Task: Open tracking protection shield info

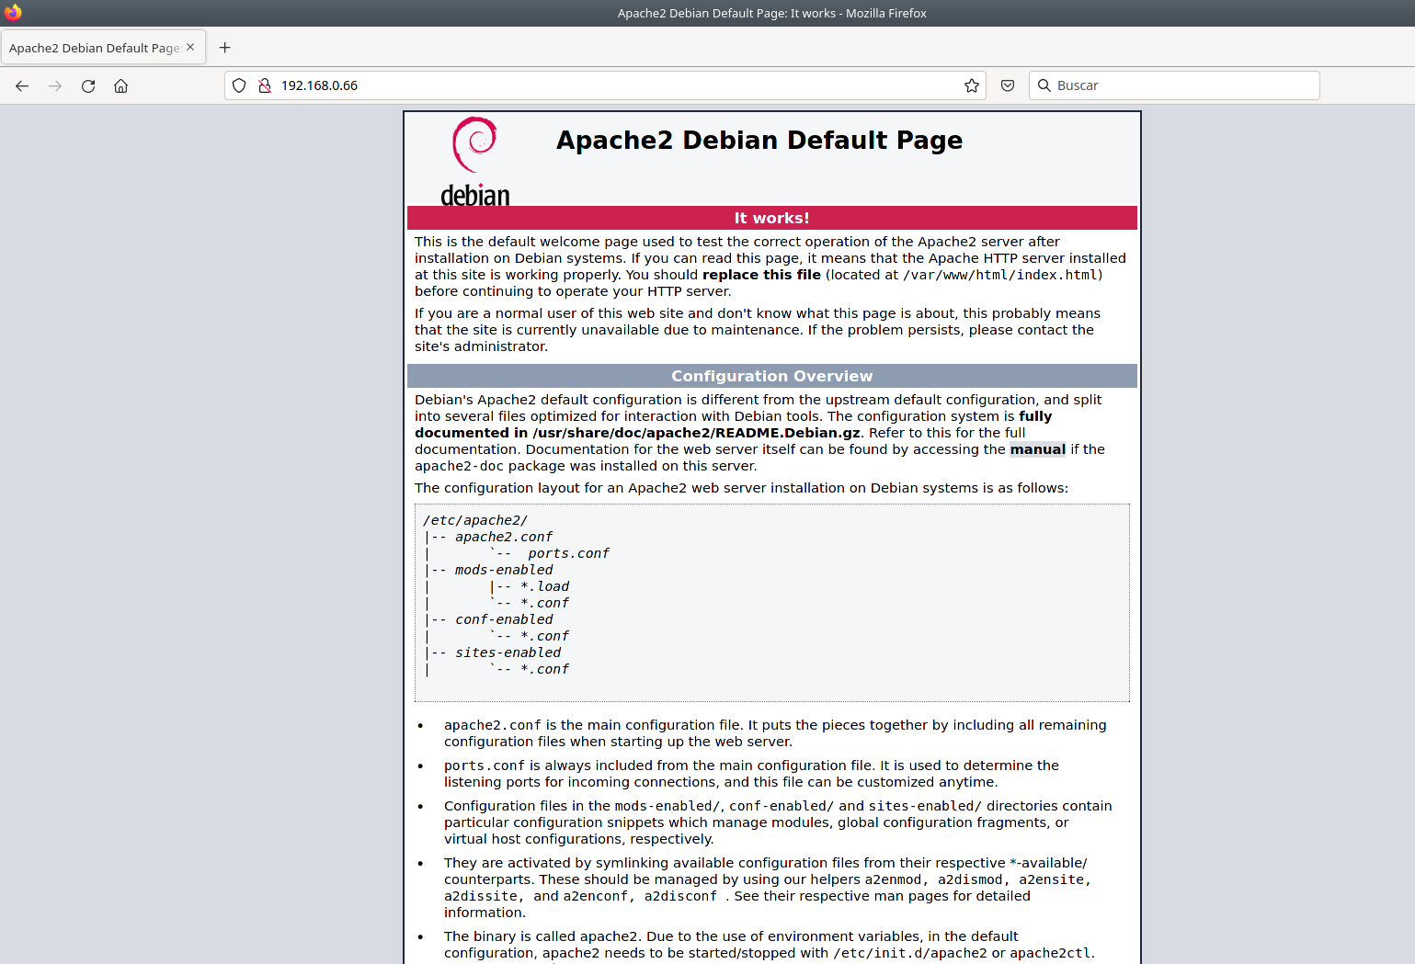Action: click(239, 85)
